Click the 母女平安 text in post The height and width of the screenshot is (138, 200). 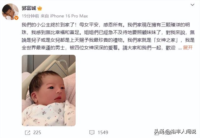(x=89, y=25)
